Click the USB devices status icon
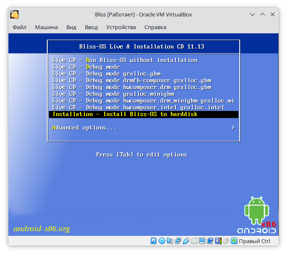 pos(186,241)
